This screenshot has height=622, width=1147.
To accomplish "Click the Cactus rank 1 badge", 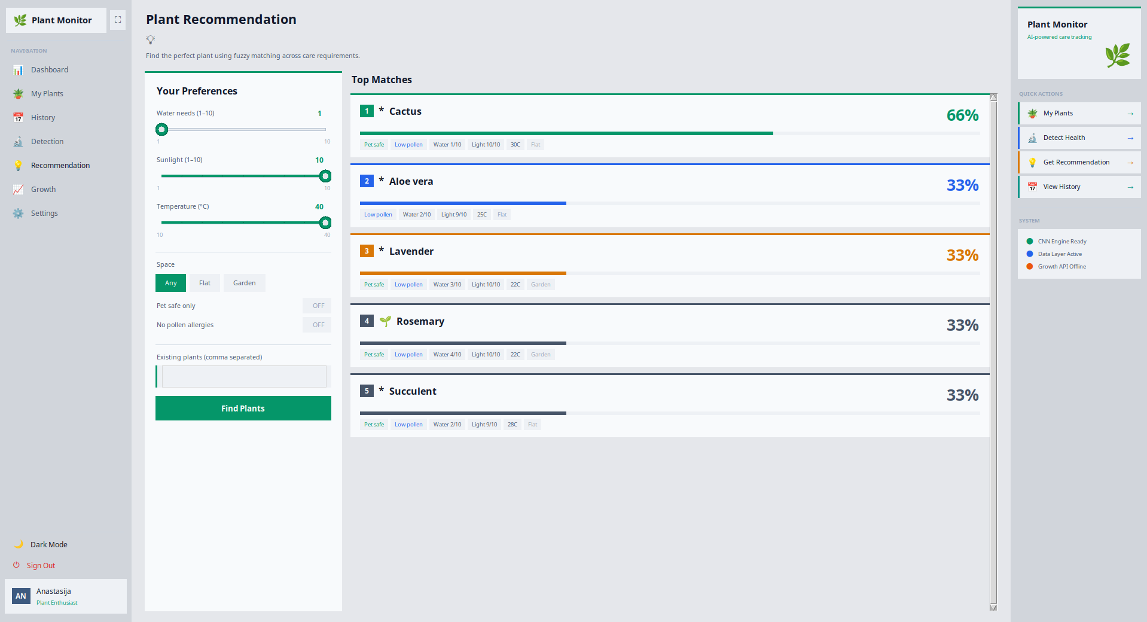I will [367, 111].
